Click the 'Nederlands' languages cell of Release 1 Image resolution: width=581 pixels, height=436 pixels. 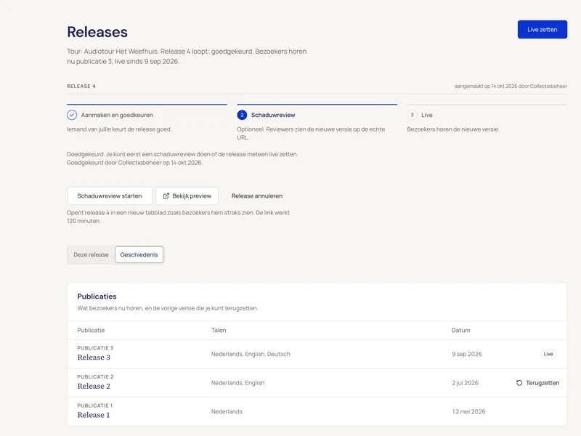pos(227,411)
